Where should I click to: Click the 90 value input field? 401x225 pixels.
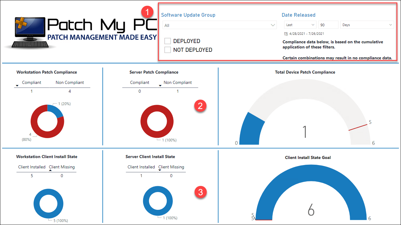(328, 25)
